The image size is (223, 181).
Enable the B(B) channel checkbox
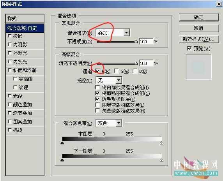(x=135, y=71)
